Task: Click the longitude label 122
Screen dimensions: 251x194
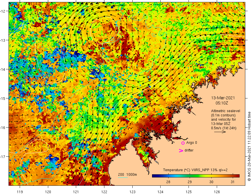Action: (104, 192)
